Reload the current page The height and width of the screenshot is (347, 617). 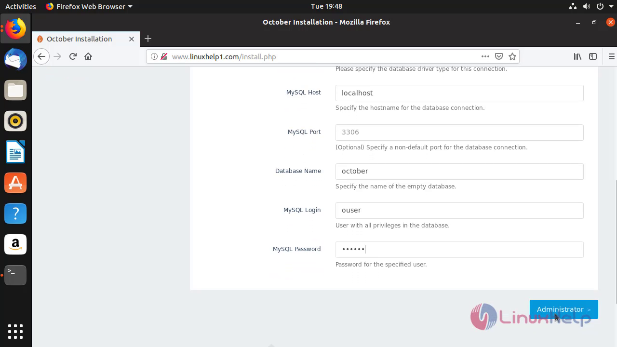click(73, 56)
